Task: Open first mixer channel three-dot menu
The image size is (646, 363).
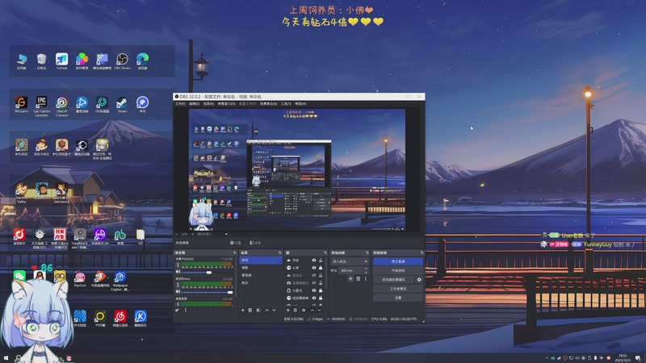Action: pos(178,265)
